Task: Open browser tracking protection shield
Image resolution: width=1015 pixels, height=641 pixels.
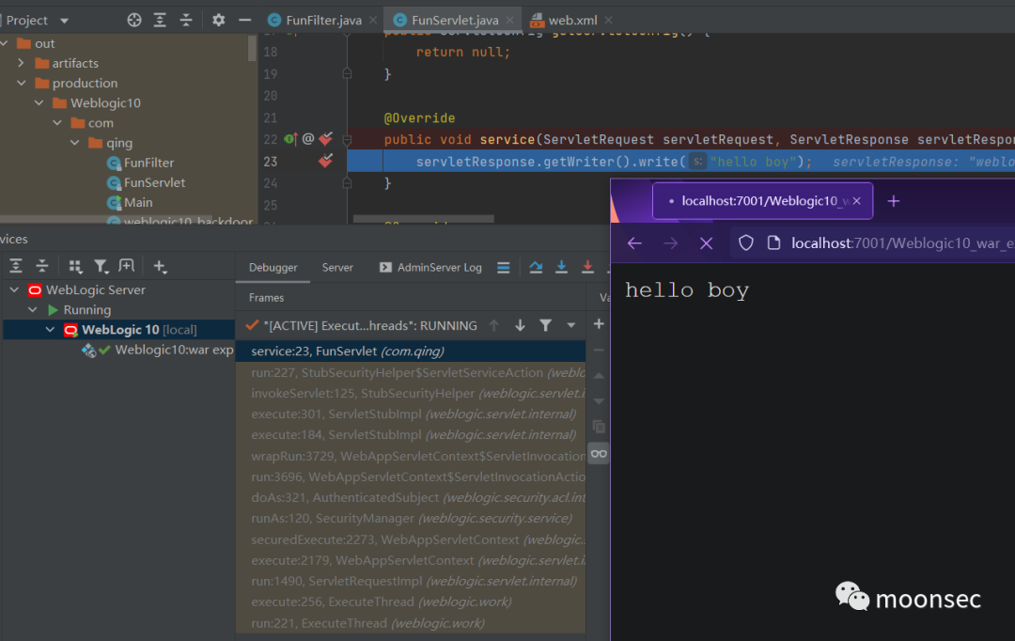Action: point(745,242)
